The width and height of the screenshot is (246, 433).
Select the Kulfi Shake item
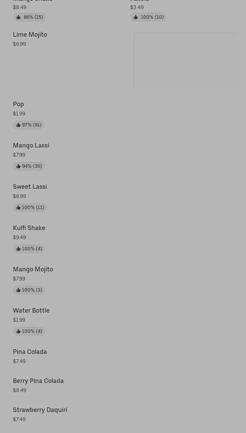29,228
